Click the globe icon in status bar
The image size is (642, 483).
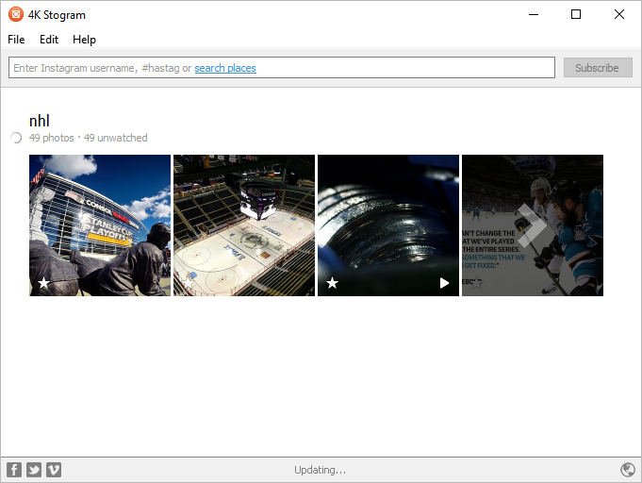click(x=628, y=470)
